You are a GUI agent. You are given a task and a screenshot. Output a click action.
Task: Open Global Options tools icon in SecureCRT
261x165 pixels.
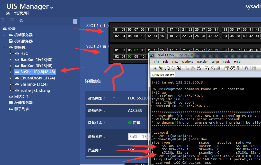click(232, 68)
